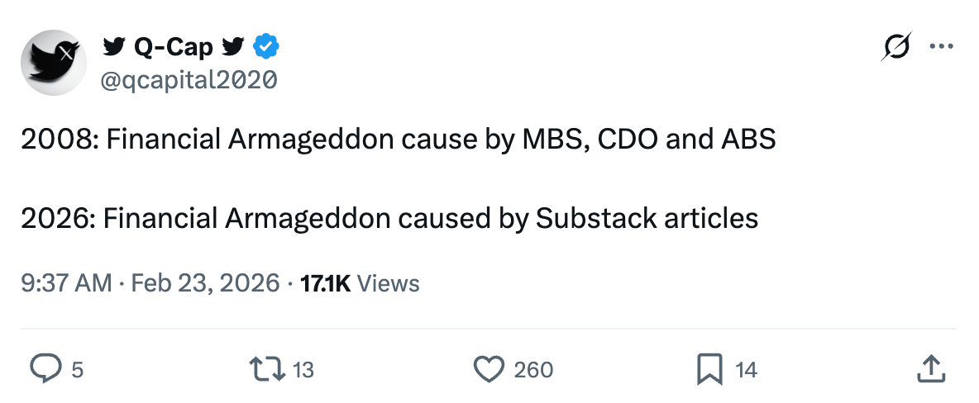The width and height of the screenshot is (979, 403).
Task: Bookmark this tweet
Action: 709,369
